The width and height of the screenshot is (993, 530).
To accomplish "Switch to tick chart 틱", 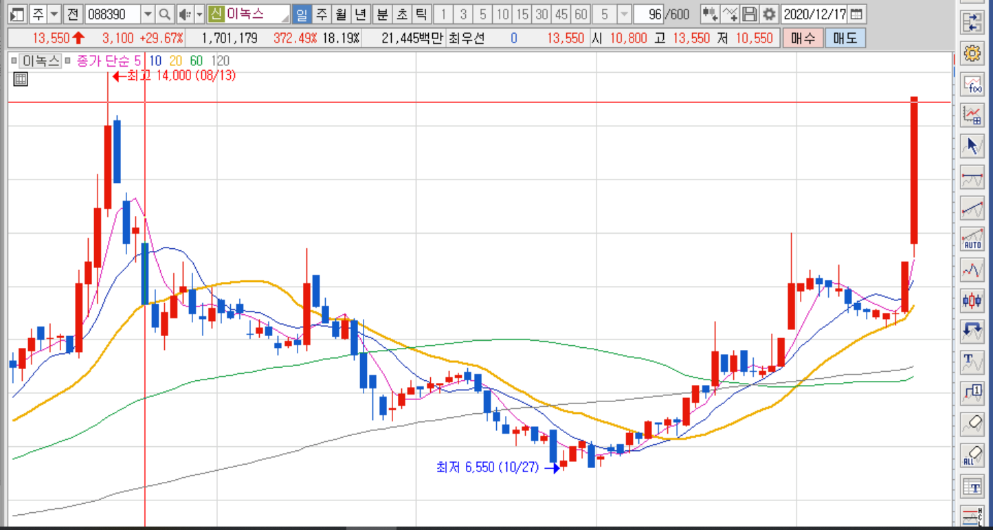I will coord(422,14).
